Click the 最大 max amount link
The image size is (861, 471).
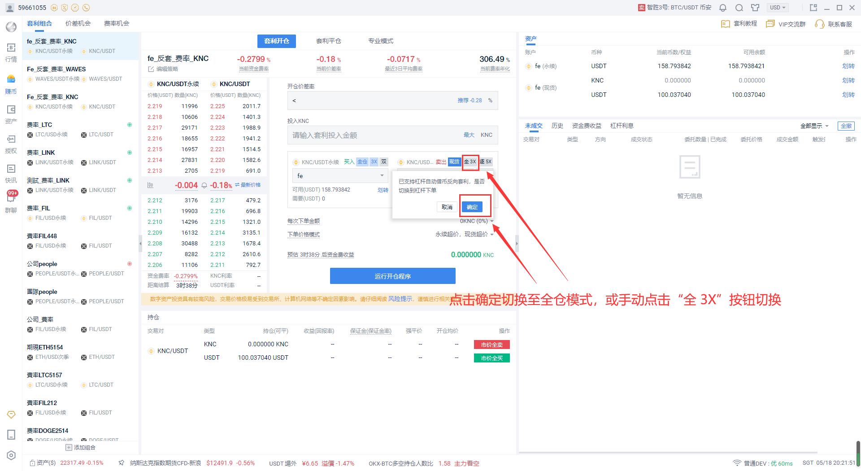(469, 135)
